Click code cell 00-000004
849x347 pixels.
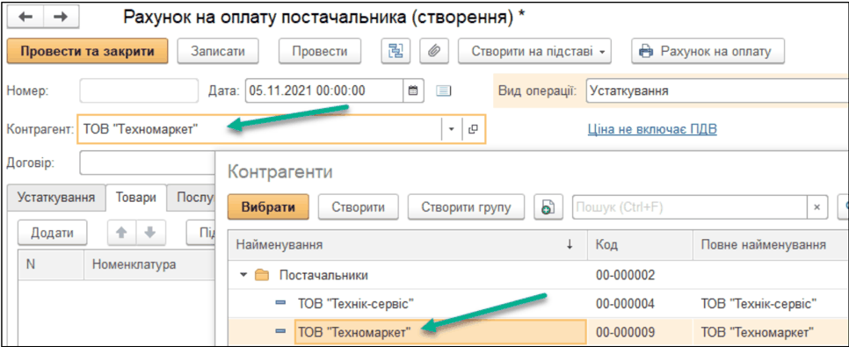point(626,304)
